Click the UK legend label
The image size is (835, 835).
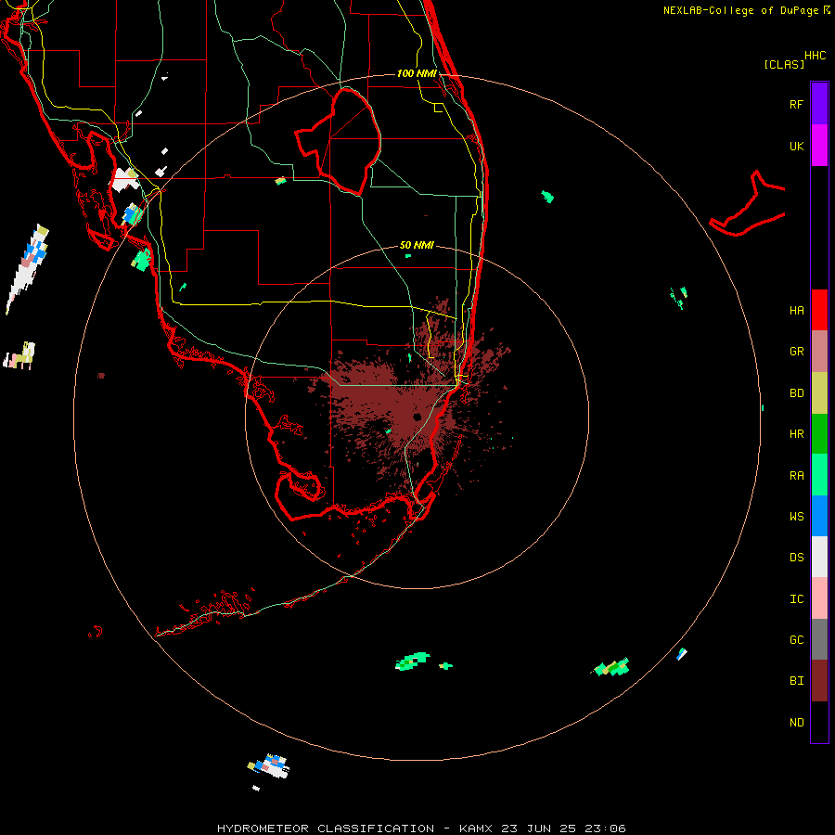(x=796, y=146)
